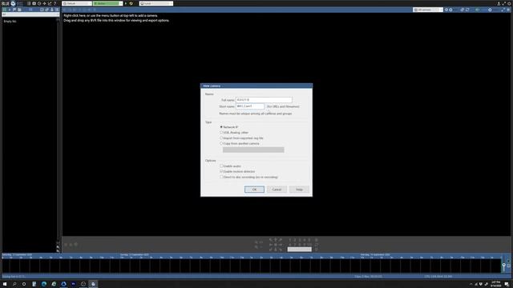
Task: Click the question mark help icon in top toolbar
Action: [x=55, y=3]
